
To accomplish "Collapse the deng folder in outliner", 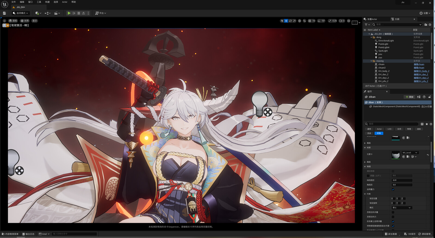I will 371,37.
